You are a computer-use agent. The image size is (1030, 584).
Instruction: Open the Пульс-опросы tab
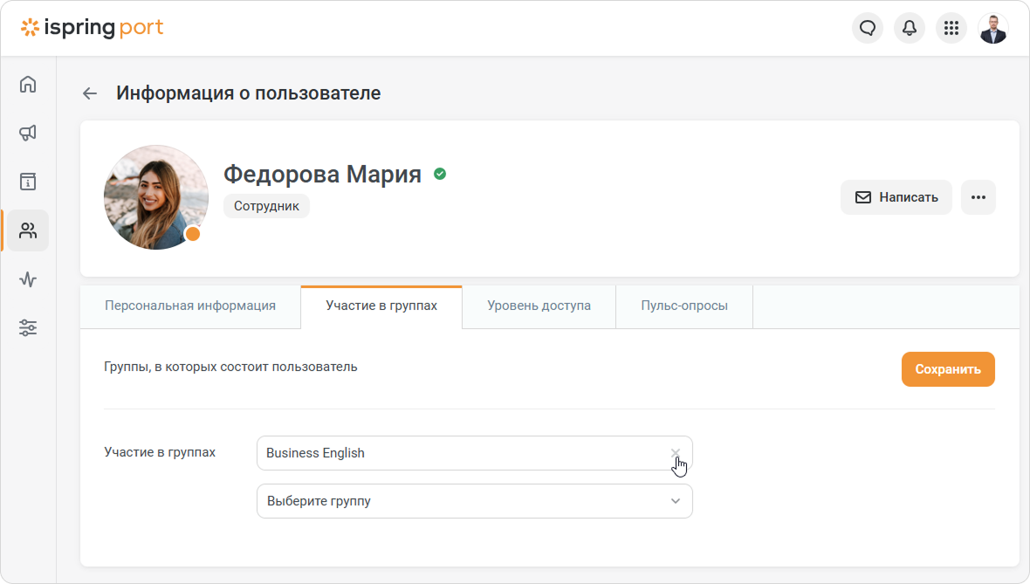(684, 306)
